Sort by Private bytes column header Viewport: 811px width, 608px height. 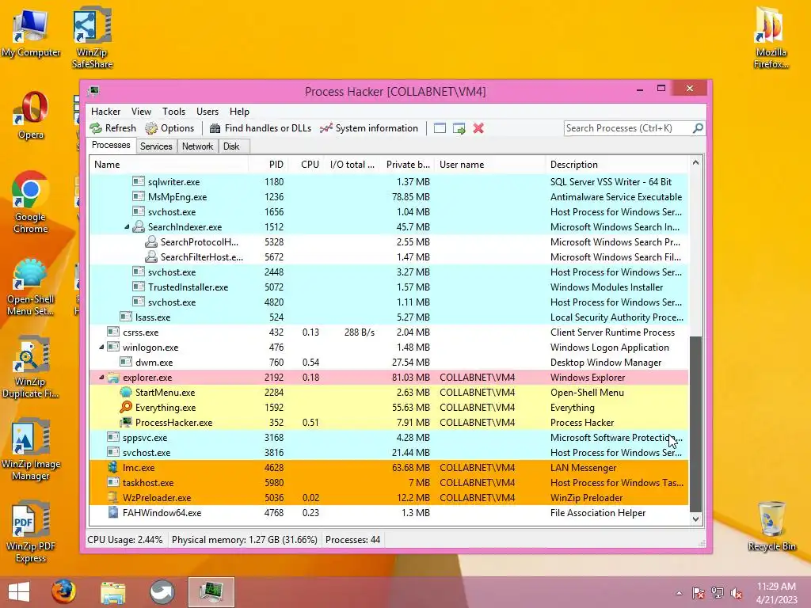[408, 165]
